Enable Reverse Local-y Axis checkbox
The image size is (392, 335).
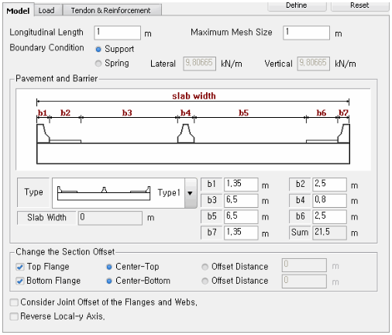[x=14, y=316]
